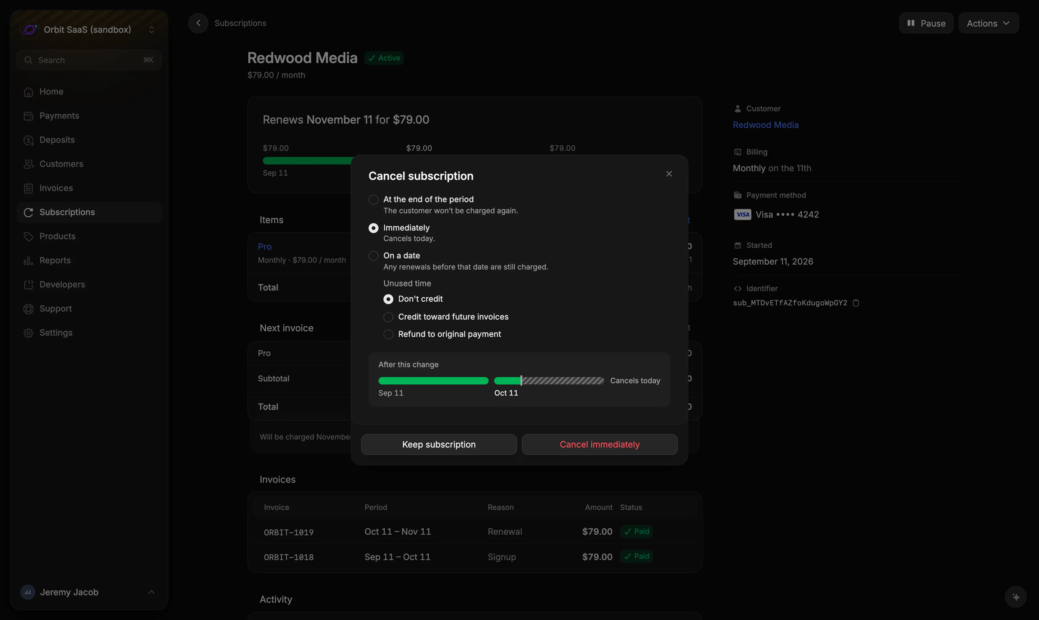The width and height of the screenshot is (1039, 620).
Task: Click Keep subscription button
Action: point(439,444)
